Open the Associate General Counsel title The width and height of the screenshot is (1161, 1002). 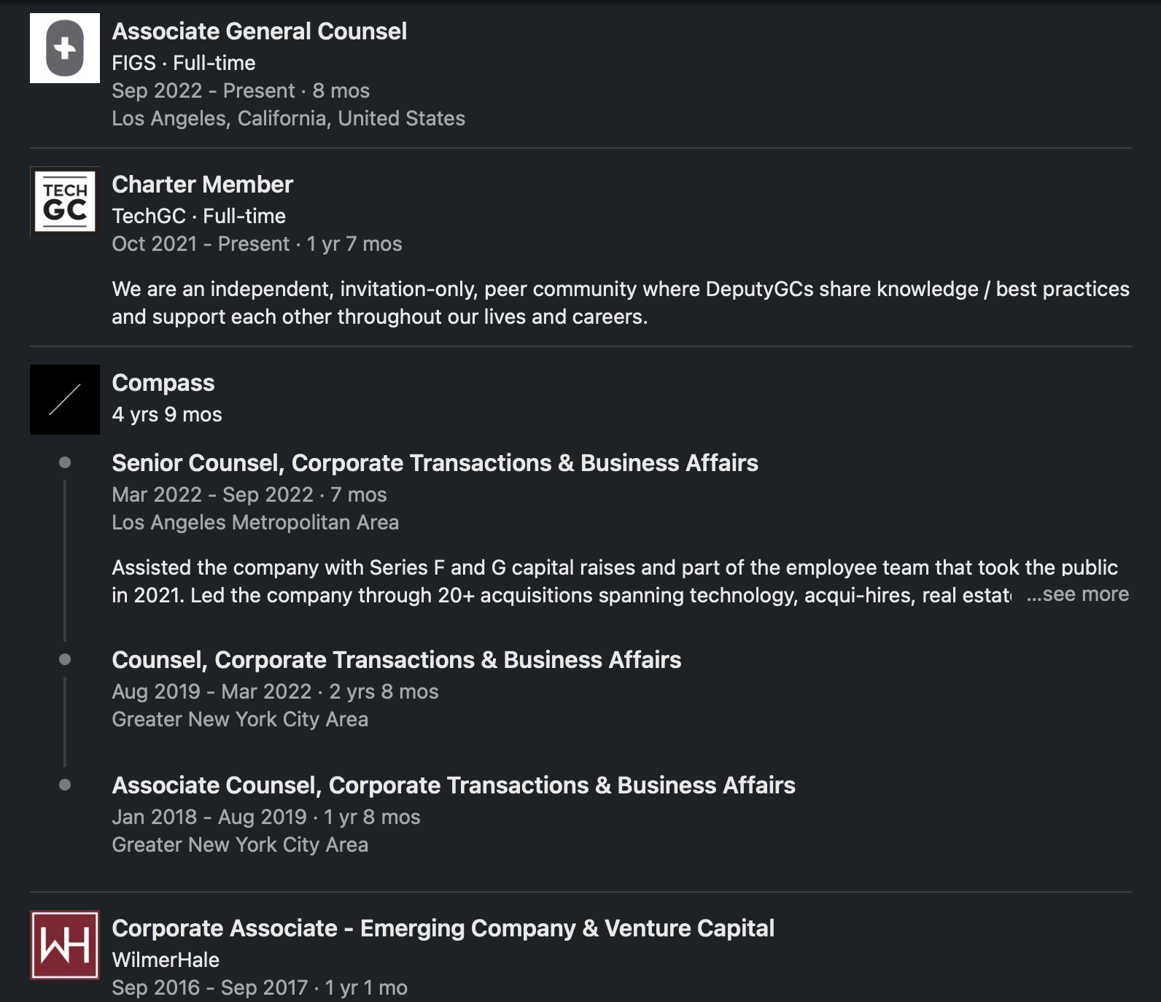click(259, 31)
